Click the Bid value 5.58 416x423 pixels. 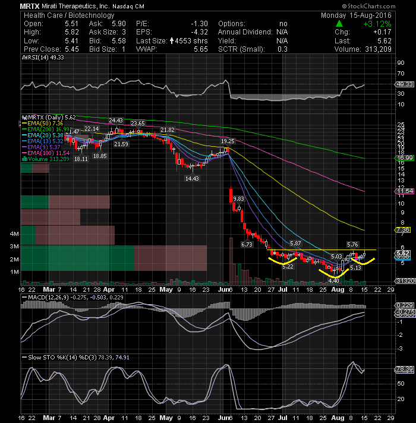[x=119, y=41]
